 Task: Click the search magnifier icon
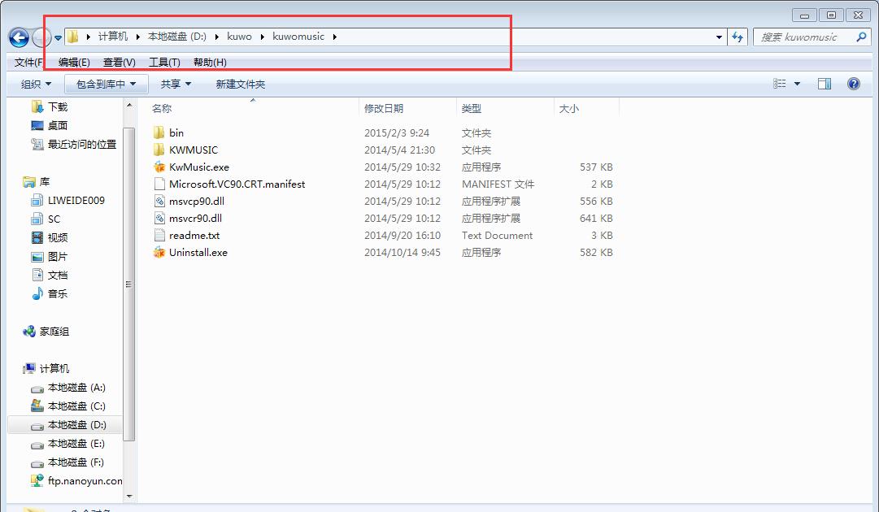(x=862, y=37)
